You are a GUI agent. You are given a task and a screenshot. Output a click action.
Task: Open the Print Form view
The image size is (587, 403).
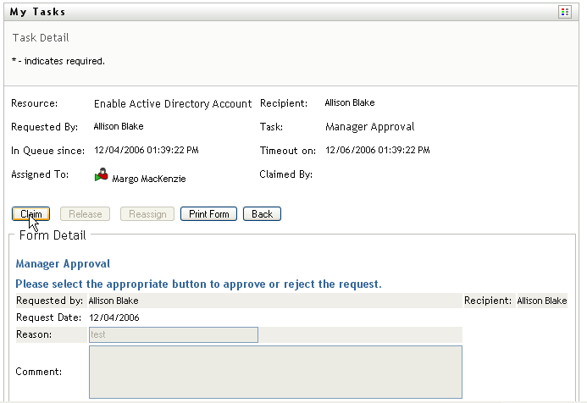pos(209,214)
